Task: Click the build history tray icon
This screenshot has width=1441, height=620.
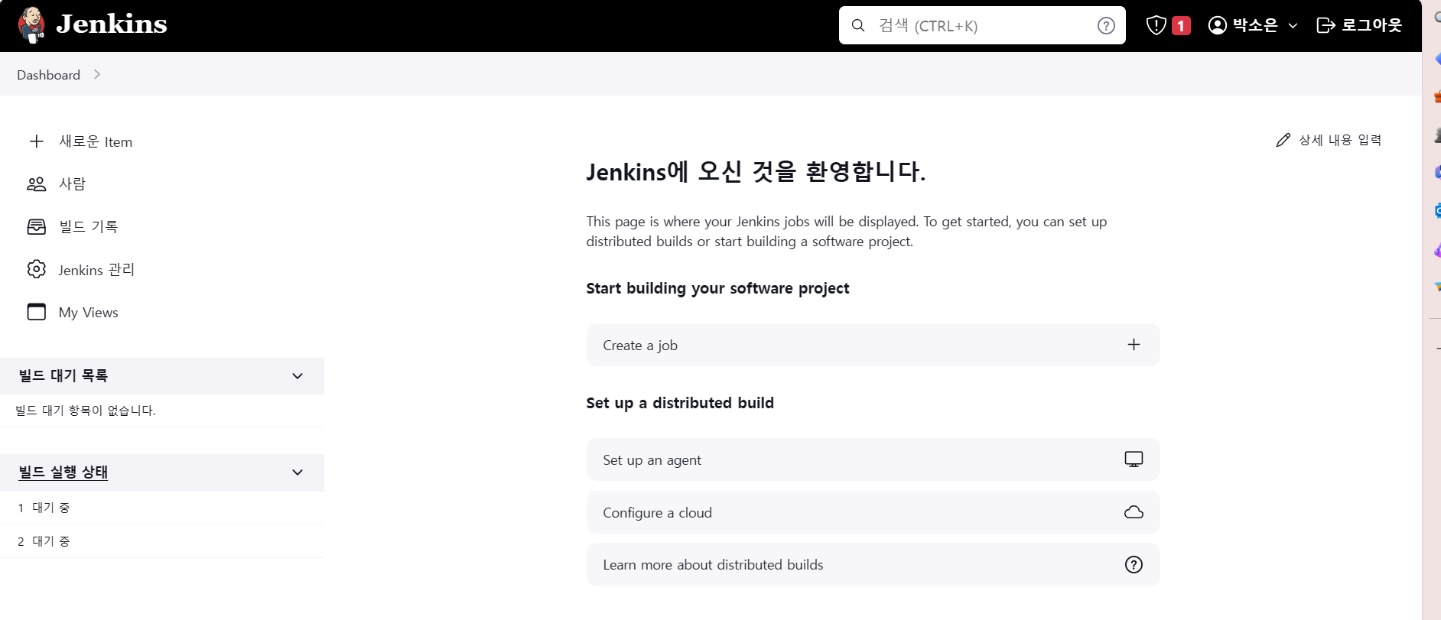Action: [36, 227]
